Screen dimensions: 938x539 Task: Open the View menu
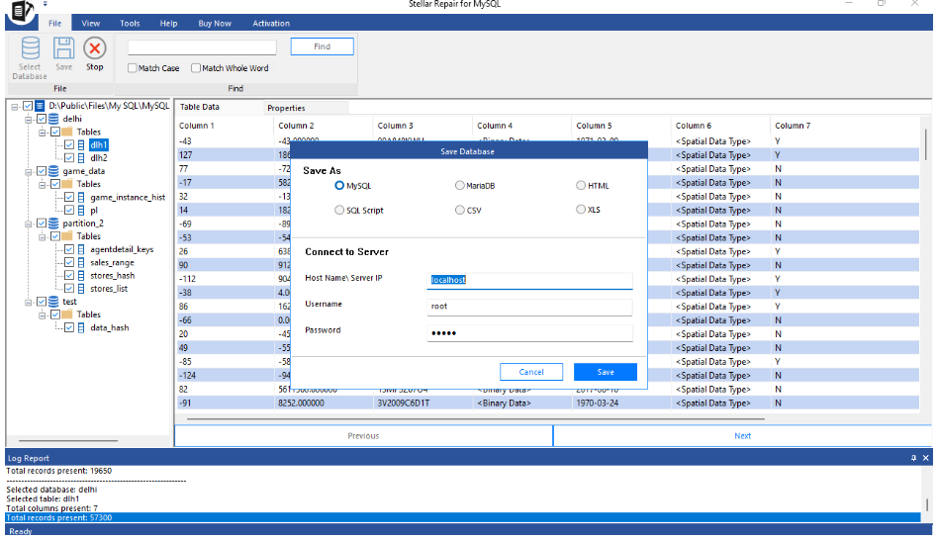(x=90, y=24)
